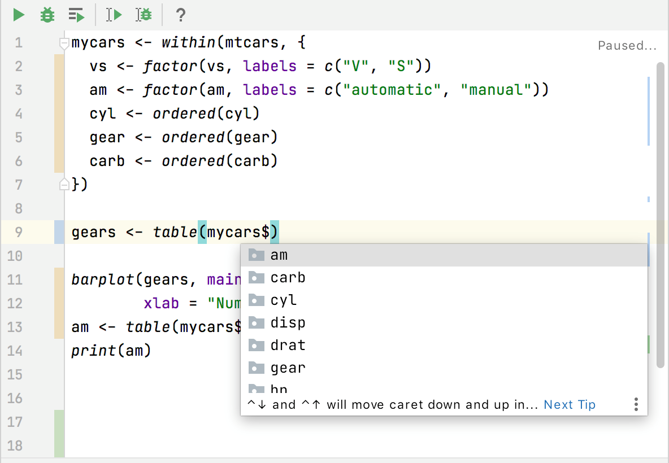The width and height of the screenshot is (669, 463).
Task: Select 'am' from the completion list
Action: 279,255
